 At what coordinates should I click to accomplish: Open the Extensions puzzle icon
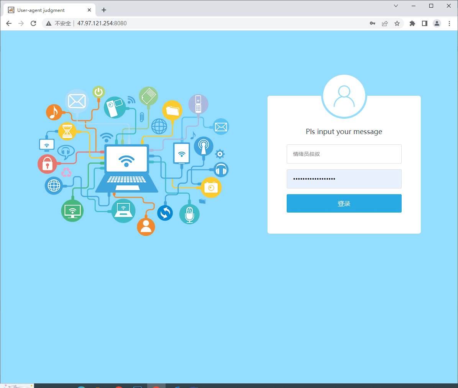click(412, 23)
